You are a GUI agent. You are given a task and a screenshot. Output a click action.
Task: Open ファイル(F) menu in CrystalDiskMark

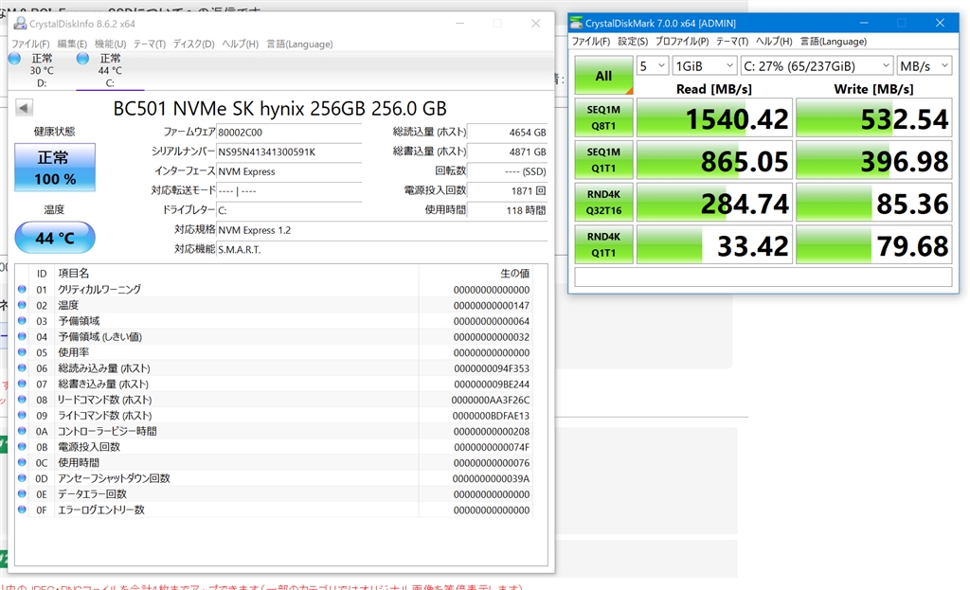coord(591,42)
